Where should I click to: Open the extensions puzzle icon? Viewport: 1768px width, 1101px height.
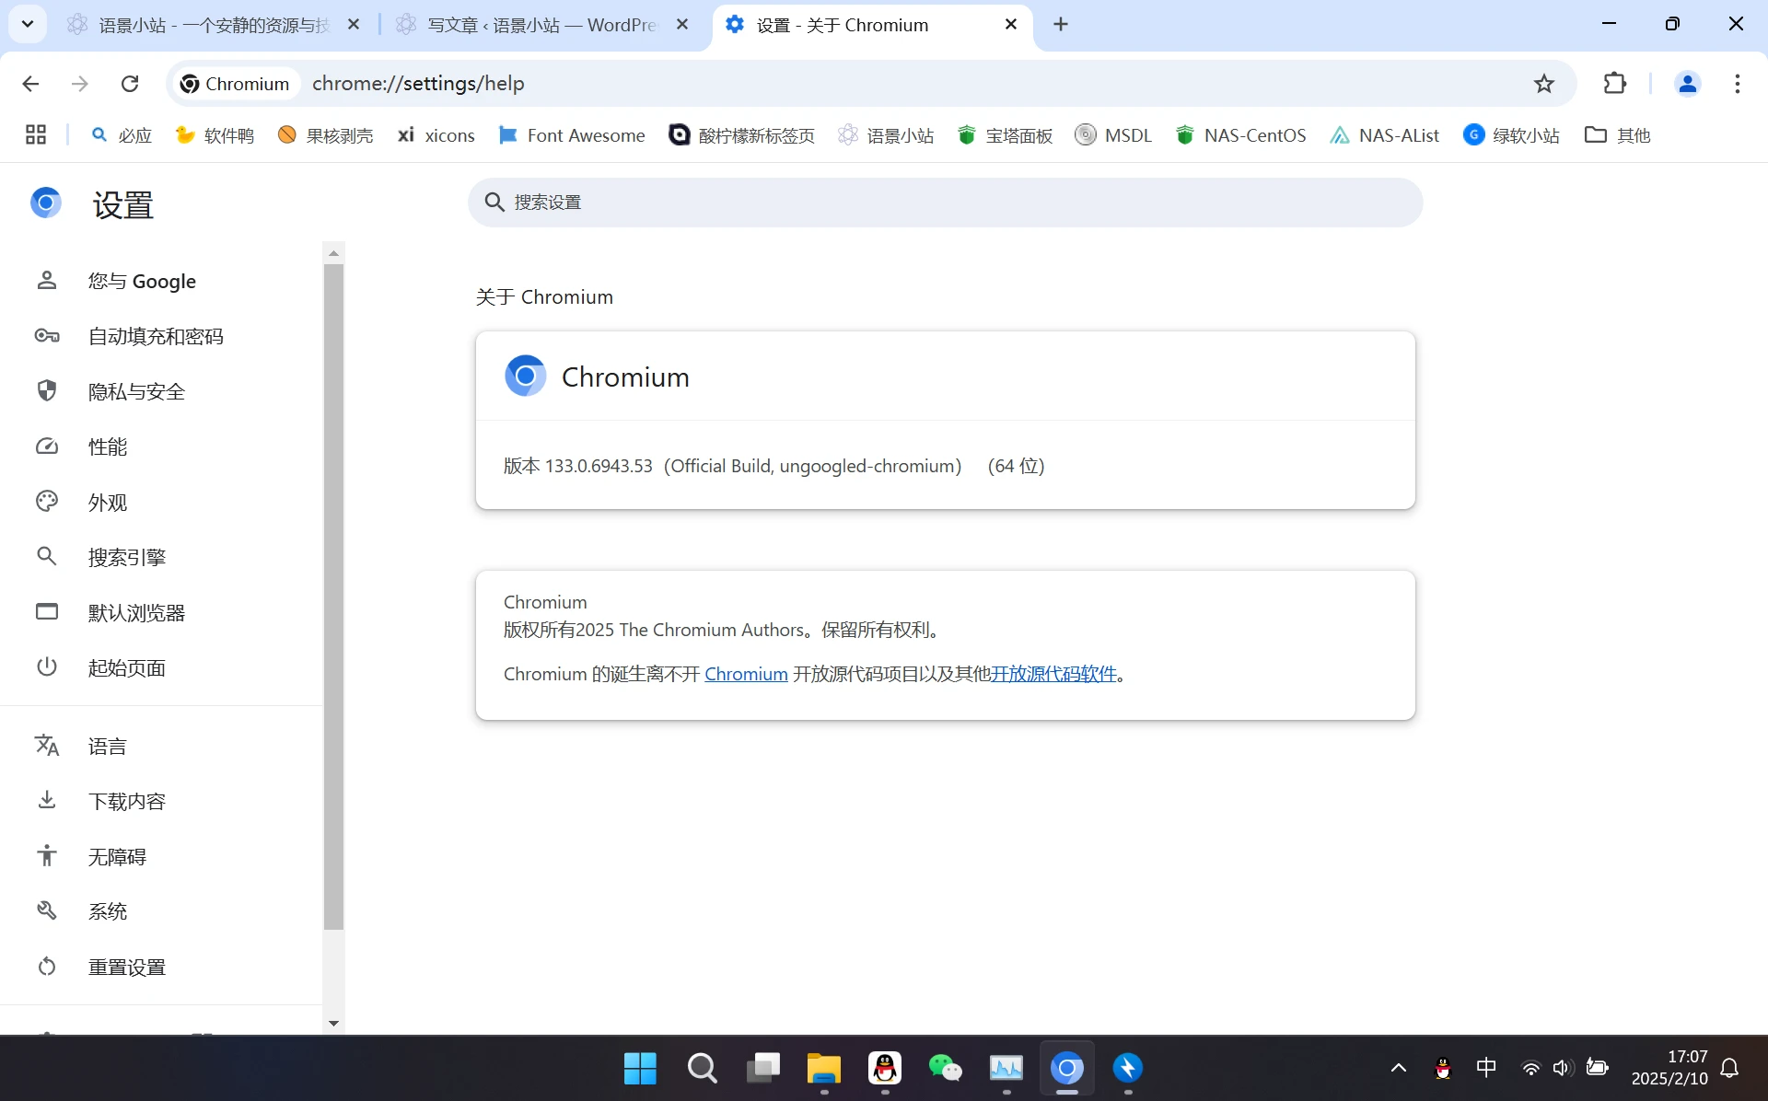tap(1615, 84)
